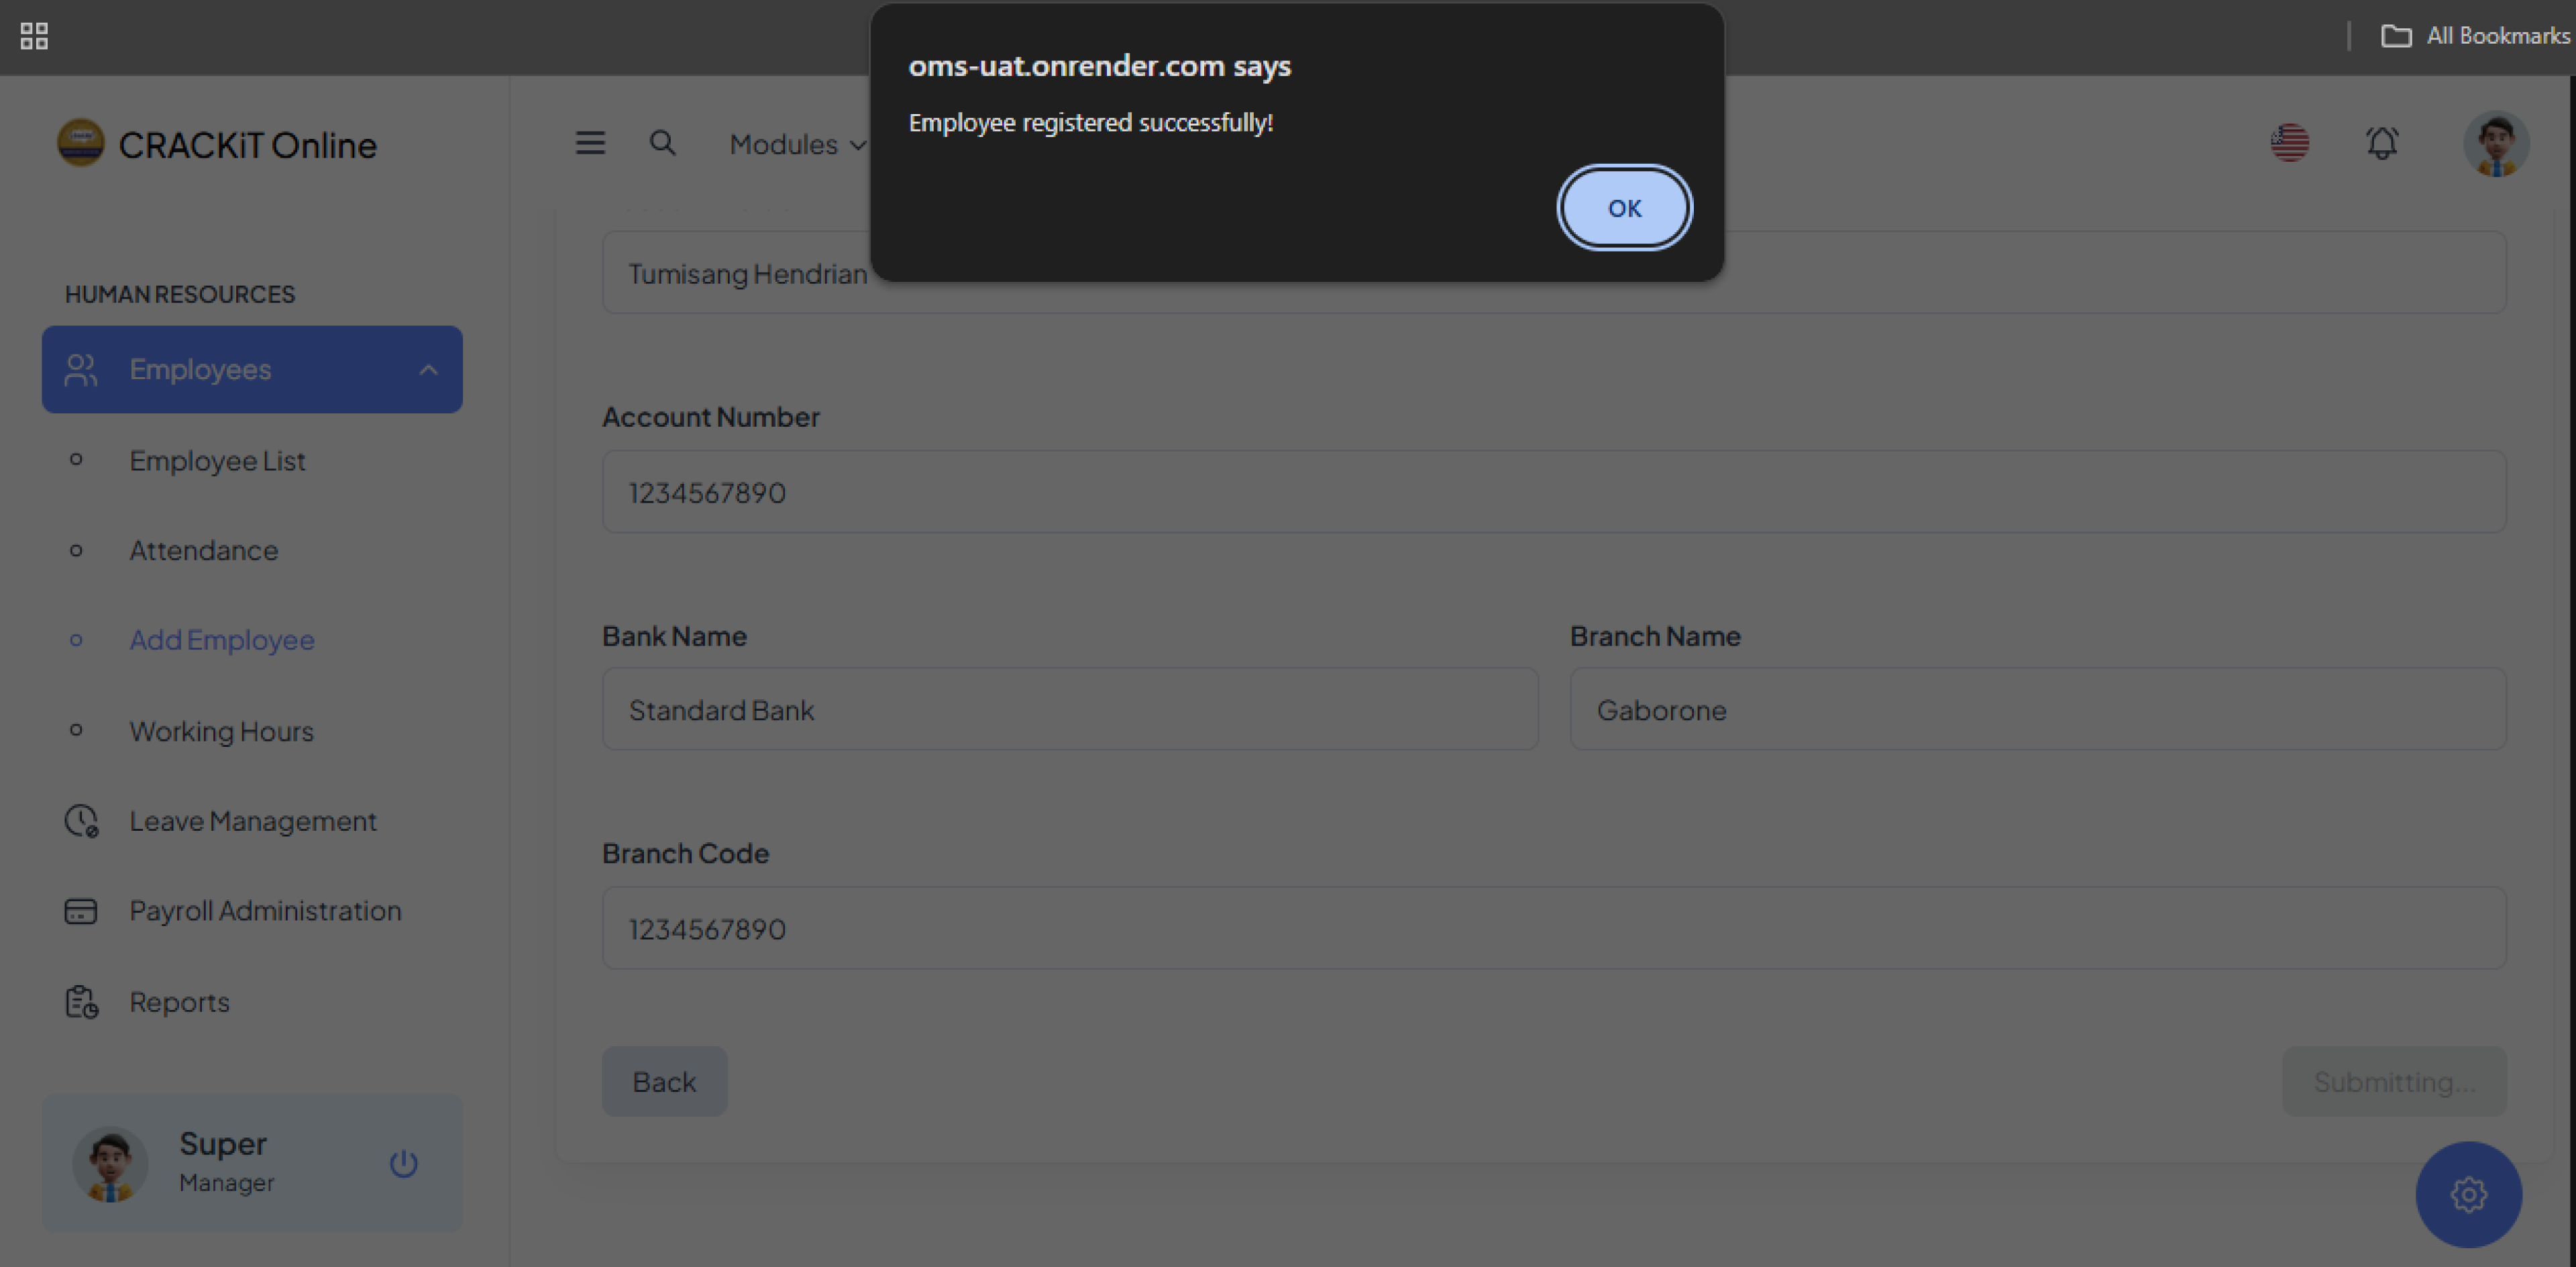Click the Reports sidebar icon
The image size is (2576, 1267).
(x=81, y=1001)
